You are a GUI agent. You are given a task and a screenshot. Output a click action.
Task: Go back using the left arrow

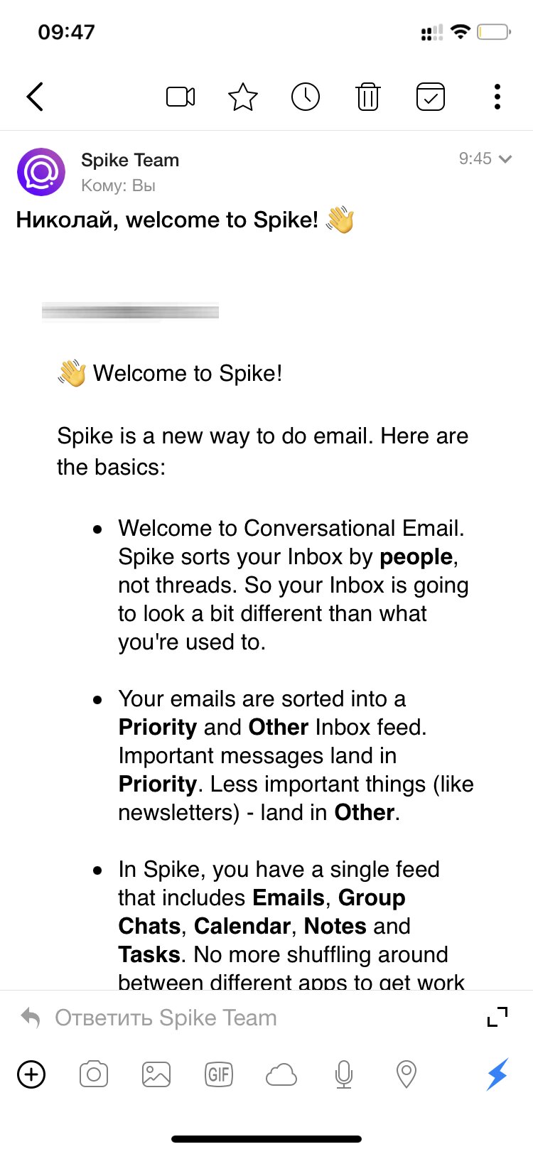click(x=35, y=97)
